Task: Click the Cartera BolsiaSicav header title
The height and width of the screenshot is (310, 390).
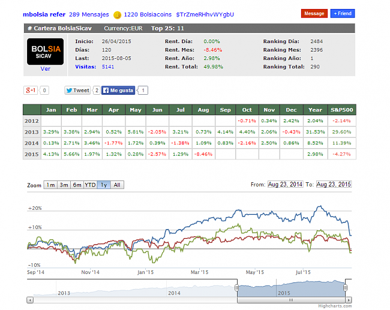Action: click(59, 28)
